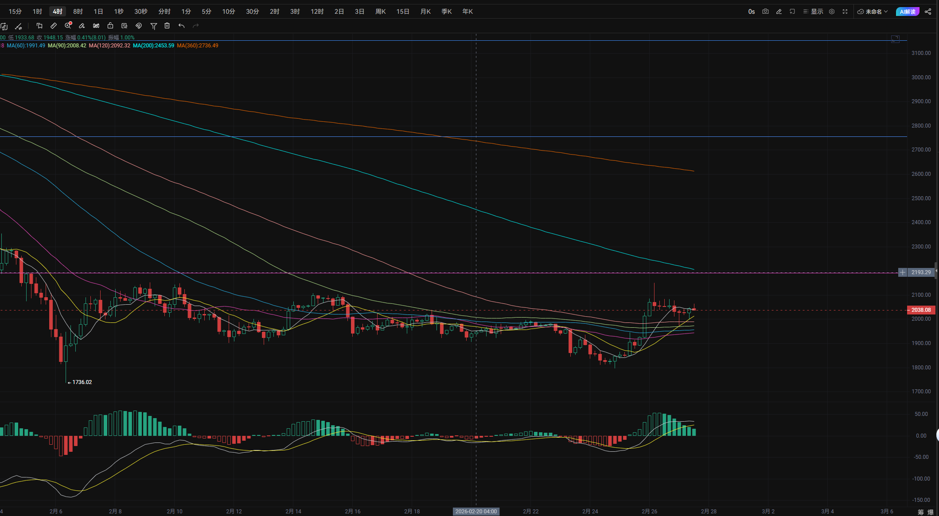Viewport: 939px width, 516px height.
Task: Click the AI解读 button
Action: [x=908, y=12]
